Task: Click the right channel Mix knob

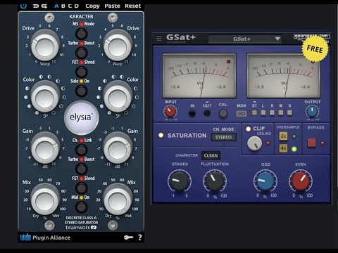Action: click(x=118, y=200)
